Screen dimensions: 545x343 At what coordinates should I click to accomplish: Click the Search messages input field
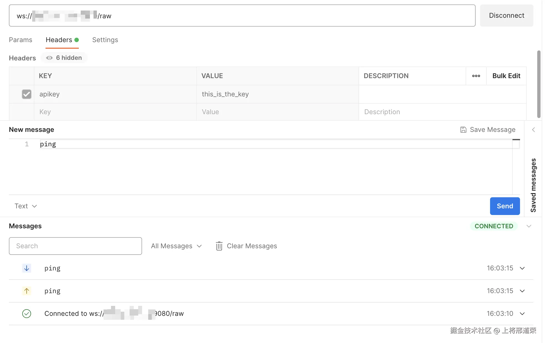point(75,246)
